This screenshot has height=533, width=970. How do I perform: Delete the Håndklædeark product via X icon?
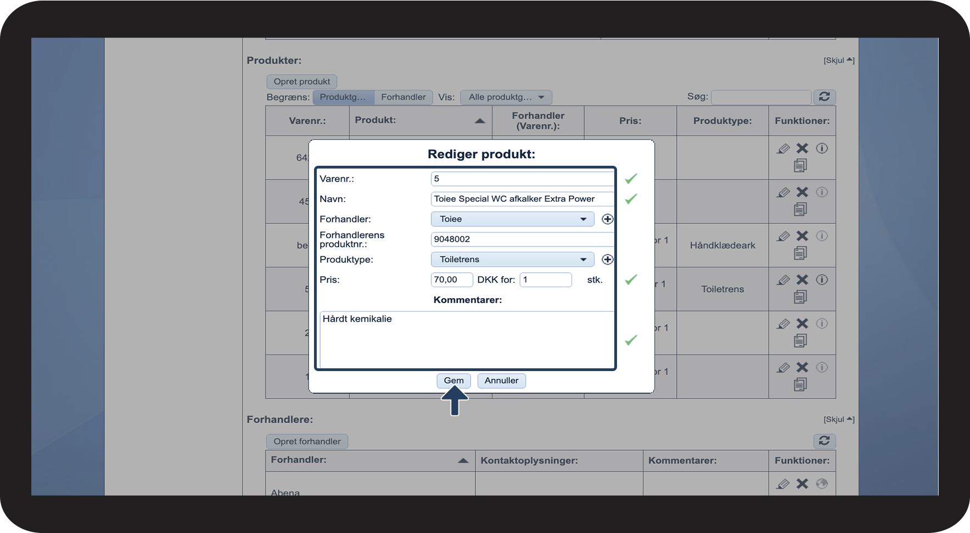[x=802, y=236]
